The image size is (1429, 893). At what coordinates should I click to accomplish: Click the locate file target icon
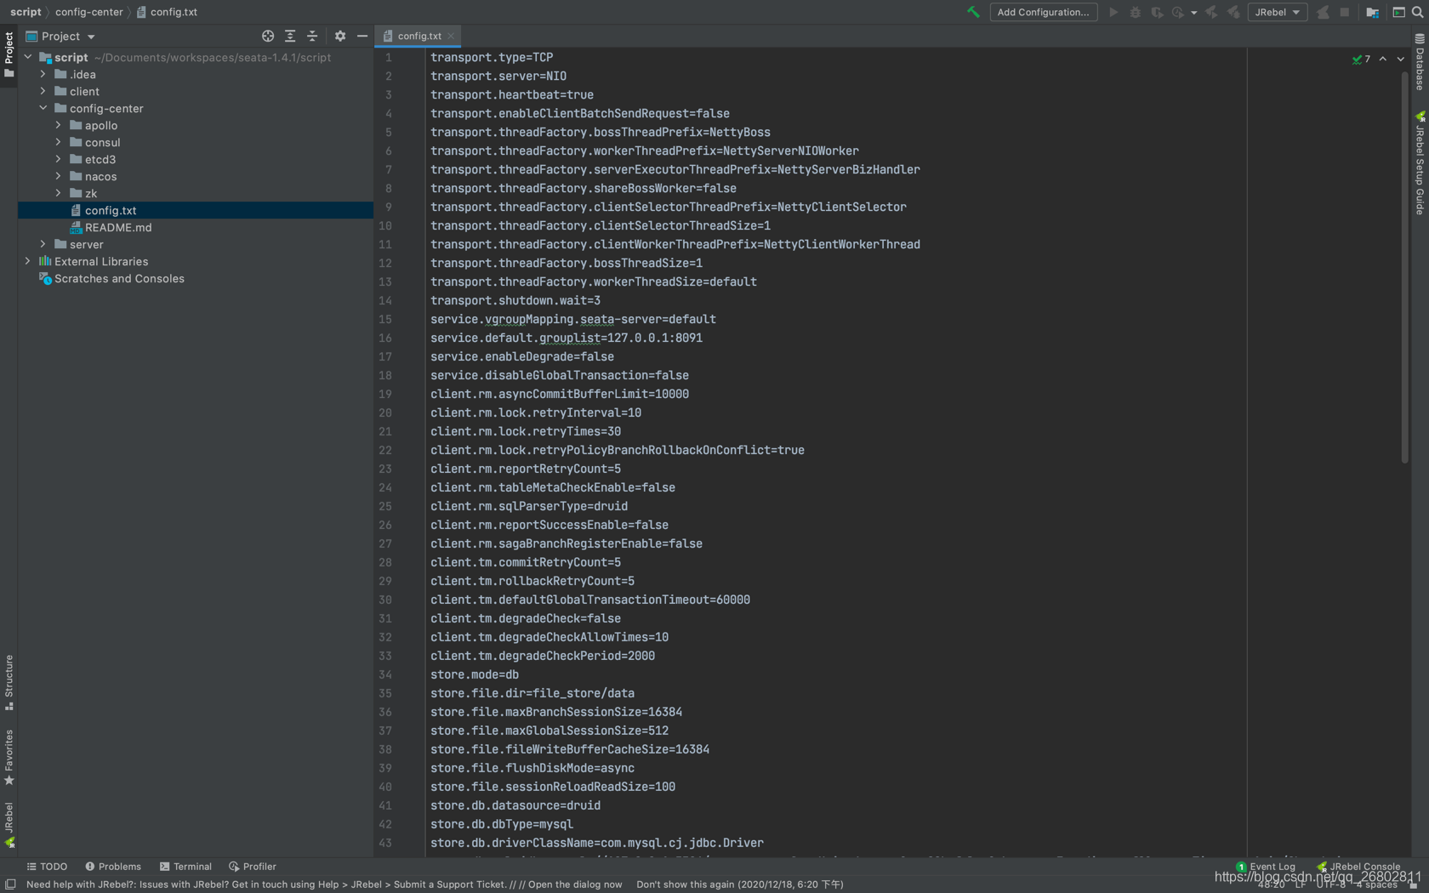[268, 36]
